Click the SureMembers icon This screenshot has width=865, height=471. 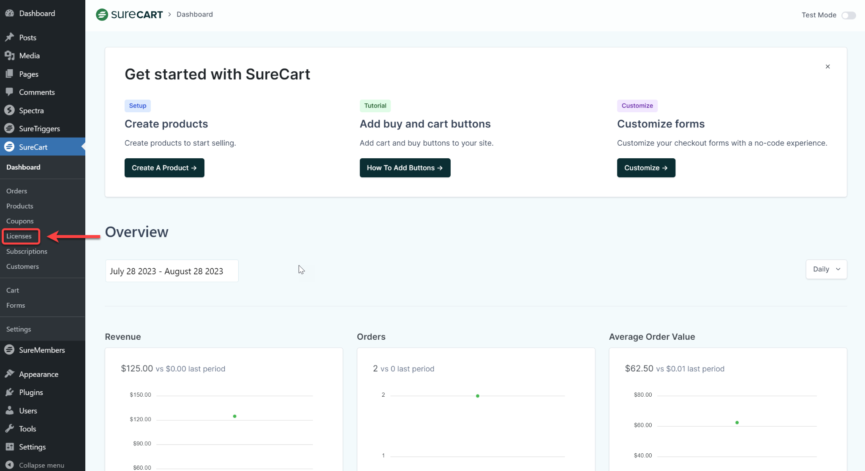[10, 350]
